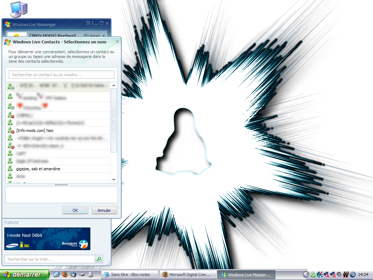The height and width of the screenshot is (280, 373).
Task: Open the Messenger window's show-menu icon
Action: (x=88, y=23)
